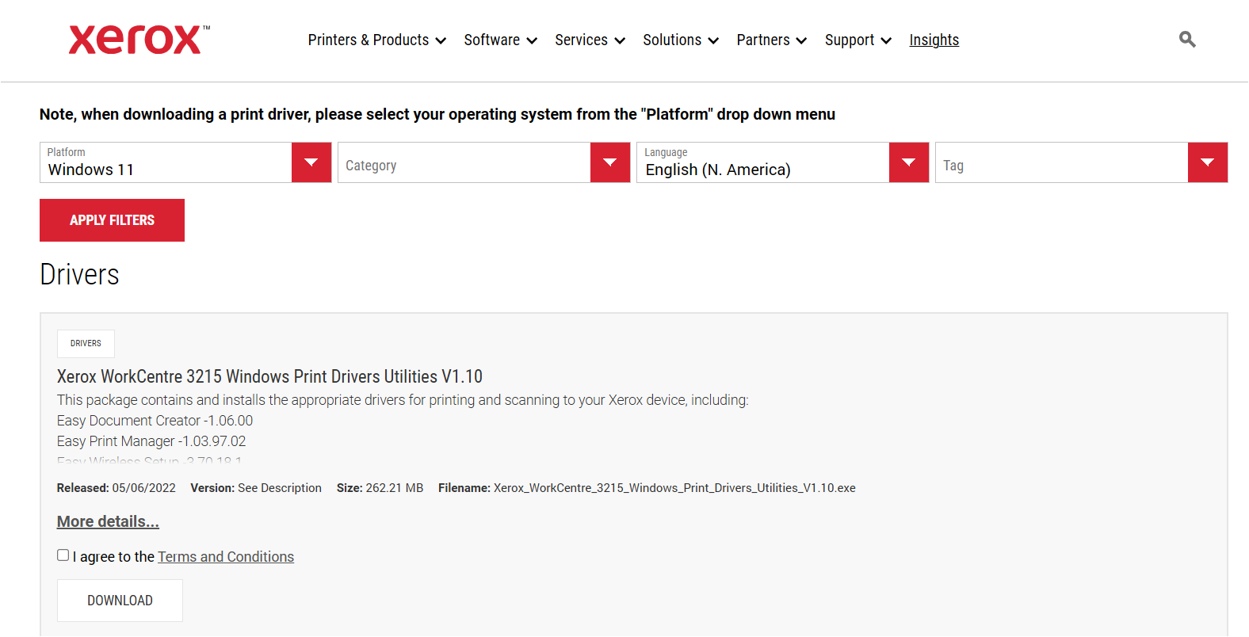Click Easy Print Manager -1.03.97.02 line
This screenshot has height=637, width=1249.
151,441
